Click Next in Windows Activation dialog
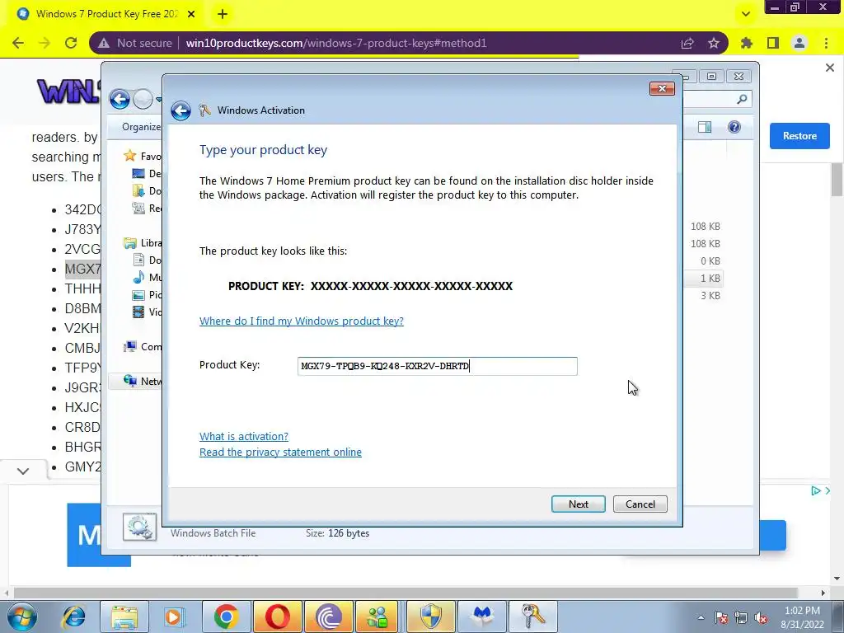Screen dimensions: 844x633 (x=578, y=504)
